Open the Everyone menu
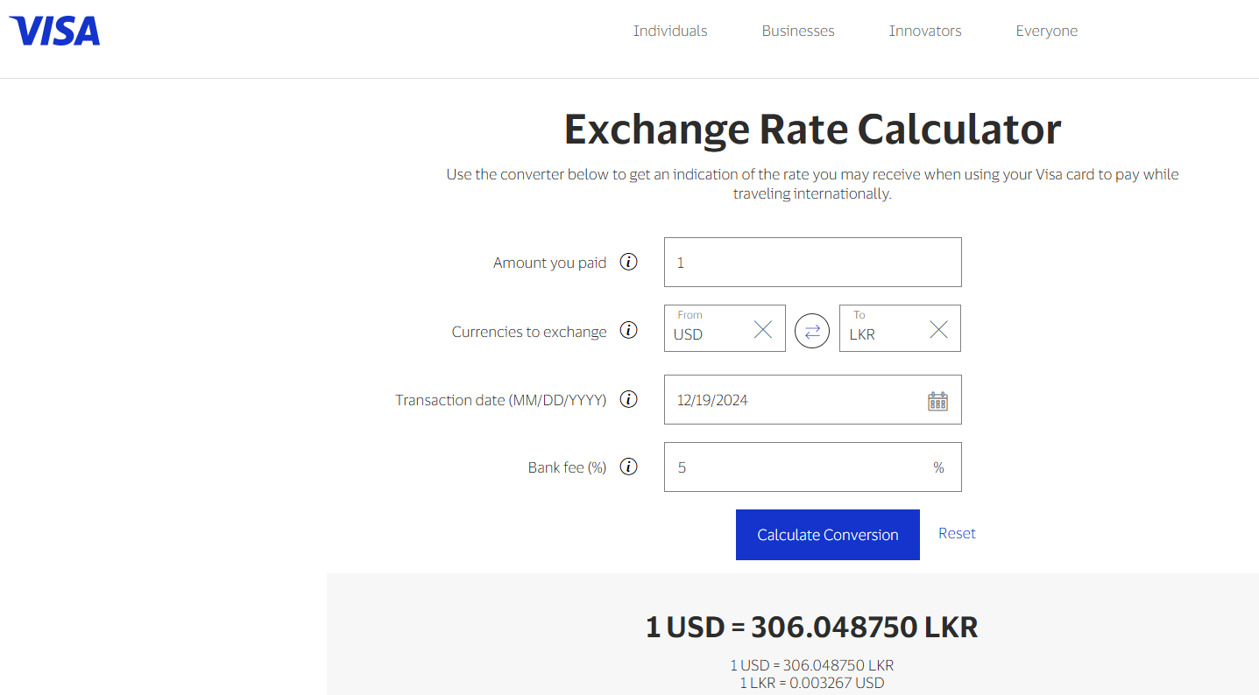The width and height of the screenshot is (1259, 695). [x=1047, y=31]
